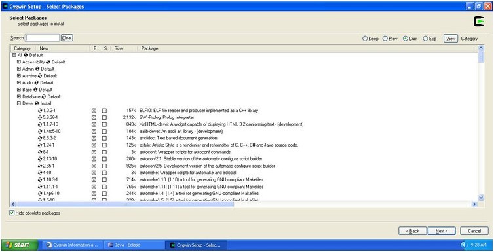Click the cycle icon for autoconf2.5 version 2.65-1
The height and width of the screenshot is (252, 494).
tap(40, 166)
